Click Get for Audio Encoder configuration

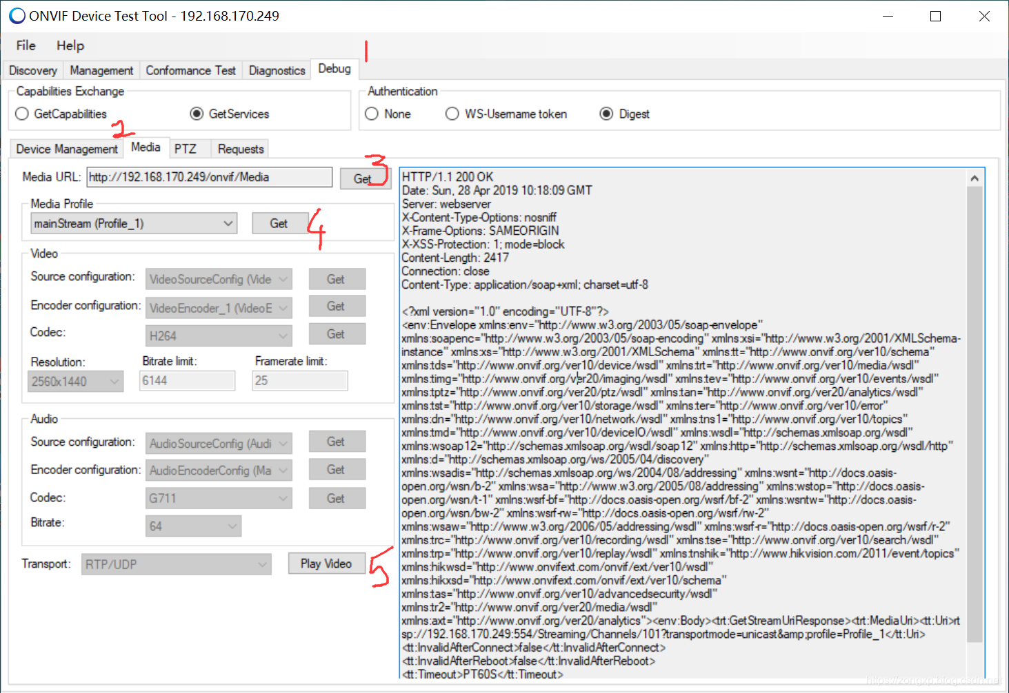(x=336, y=469)
